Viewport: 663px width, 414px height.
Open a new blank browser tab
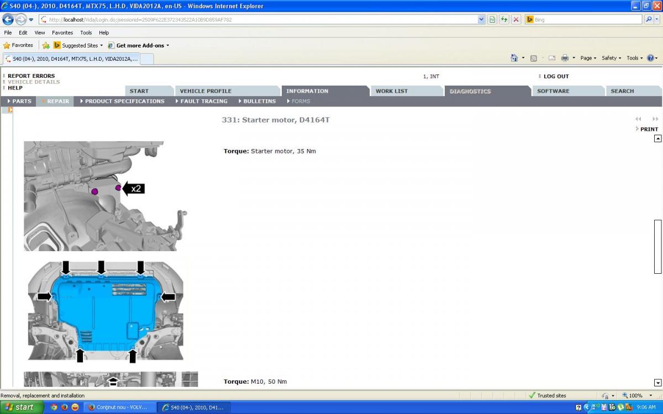pos(146,59)
